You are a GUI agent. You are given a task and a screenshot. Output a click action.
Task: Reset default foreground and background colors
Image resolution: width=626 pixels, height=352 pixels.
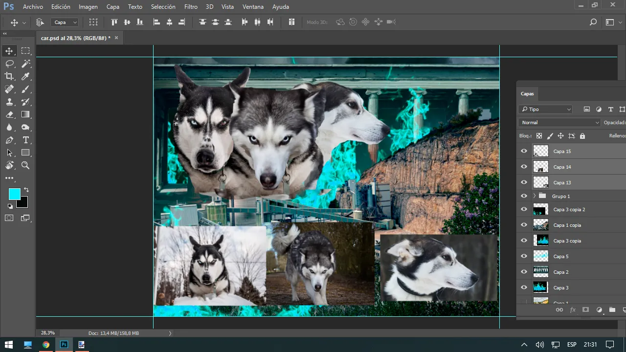(x=10, y=206)
